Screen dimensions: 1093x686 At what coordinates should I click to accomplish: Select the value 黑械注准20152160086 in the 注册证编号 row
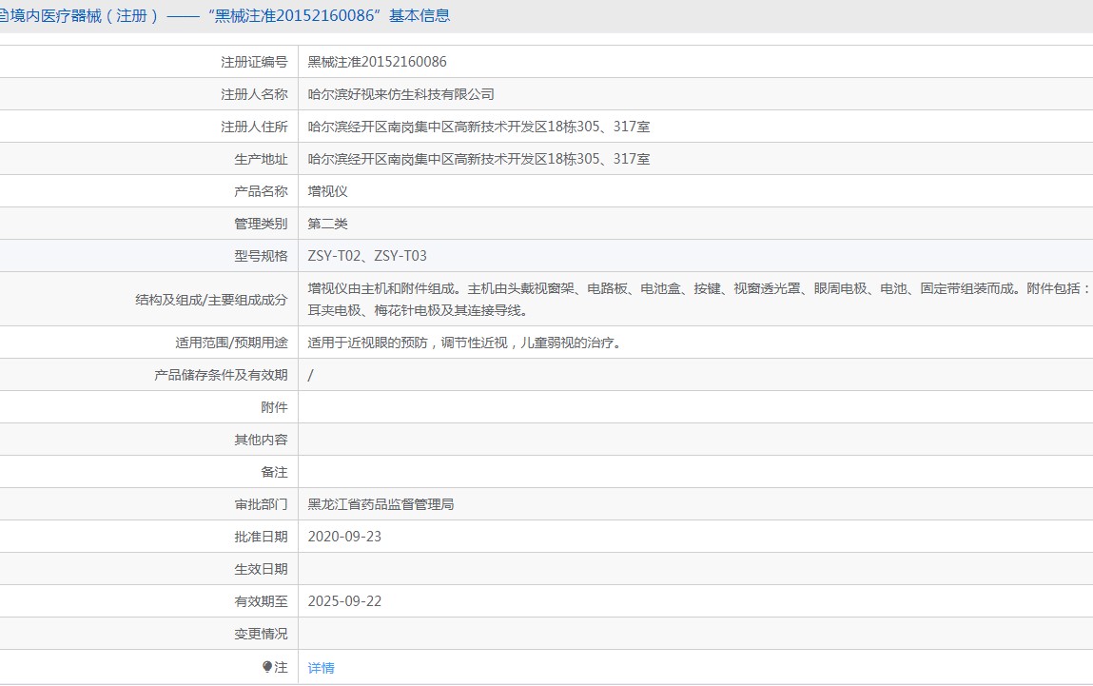377,62
